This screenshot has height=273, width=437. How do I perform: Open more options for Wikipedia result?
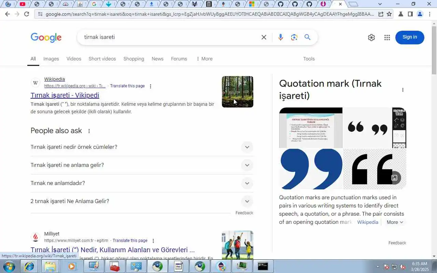tap(151, 86)
